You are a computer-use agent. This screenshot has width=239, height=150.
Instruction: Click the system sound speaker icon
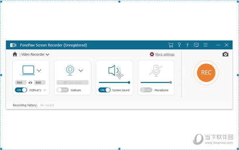114,70
